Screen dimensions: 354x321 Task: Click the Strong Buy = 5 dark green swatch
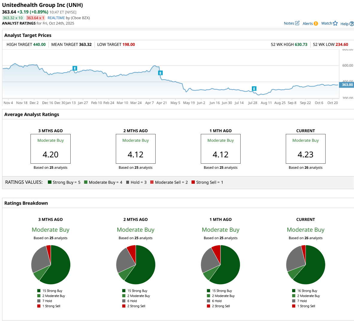50,182
